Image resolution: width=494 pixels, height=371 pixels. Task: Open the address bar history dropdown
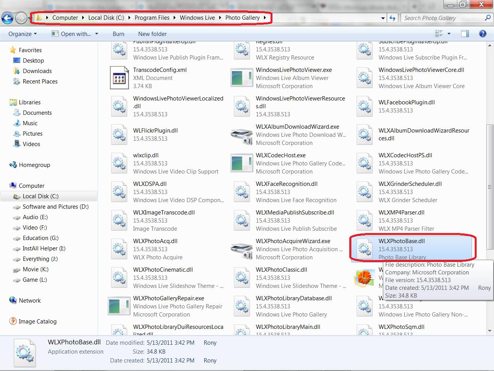383,18
